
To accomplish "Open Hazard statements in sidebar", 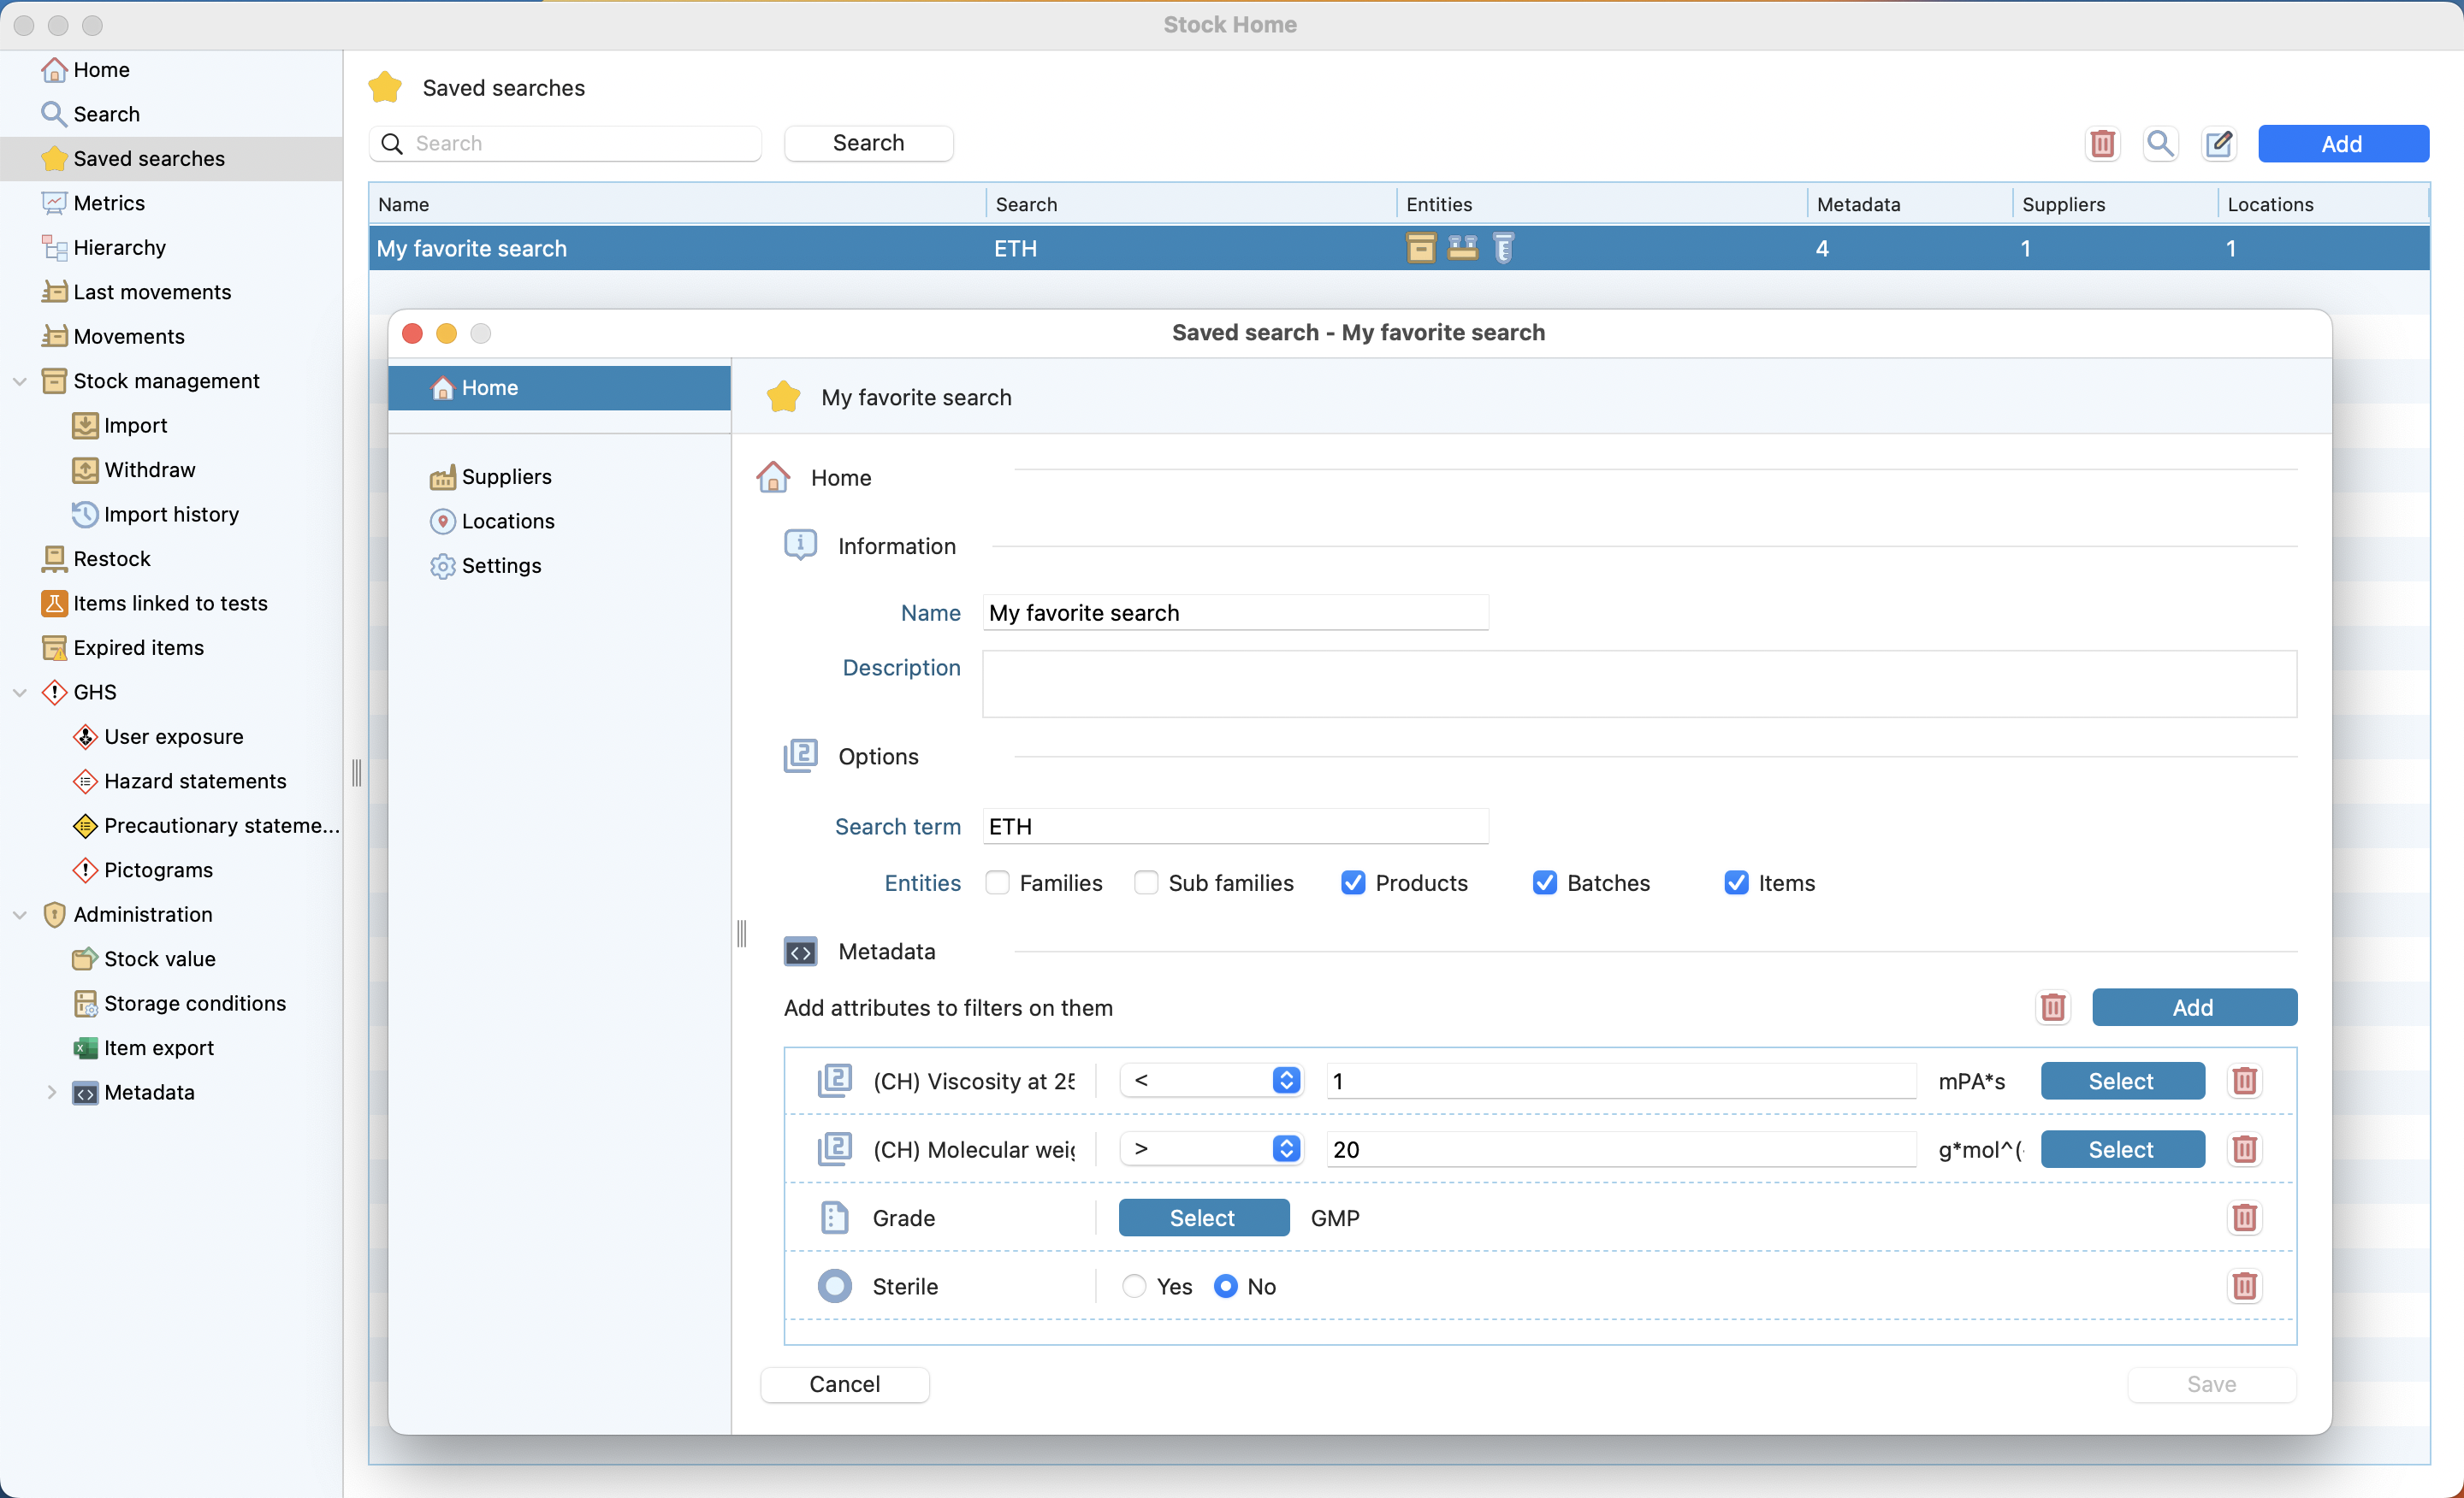I will click(194, 781).
